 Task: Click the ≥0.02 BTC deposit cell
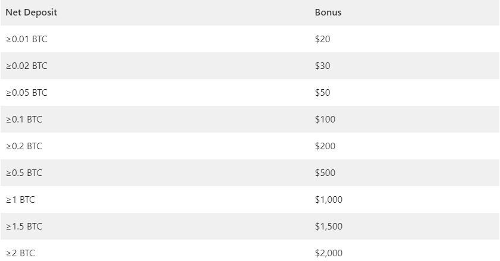pos(27,66)
